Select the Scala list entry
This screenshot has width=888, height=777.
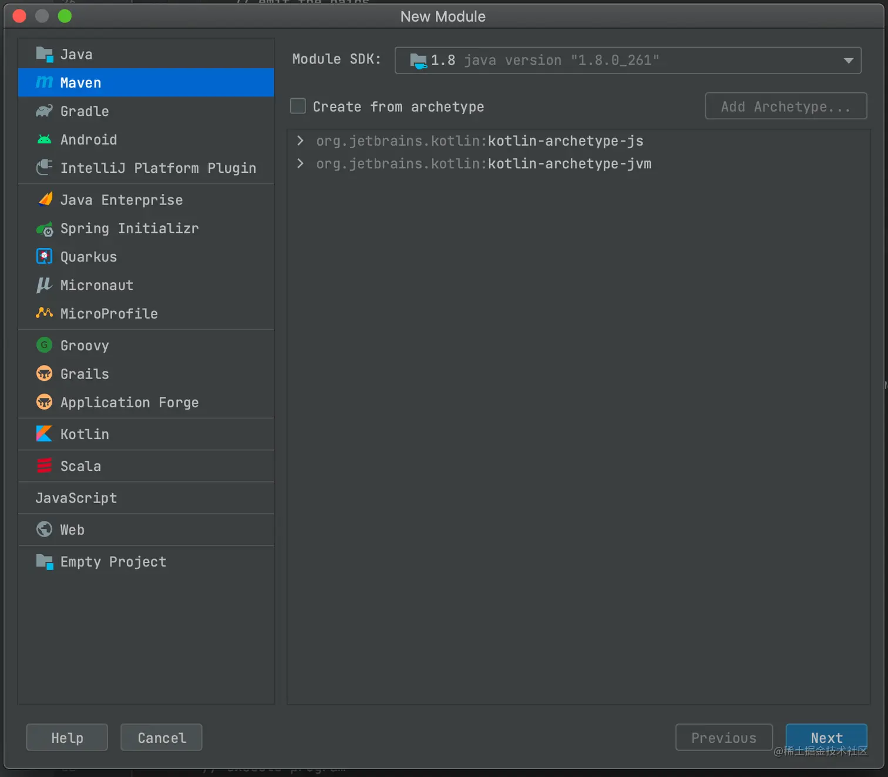(146, 465)
